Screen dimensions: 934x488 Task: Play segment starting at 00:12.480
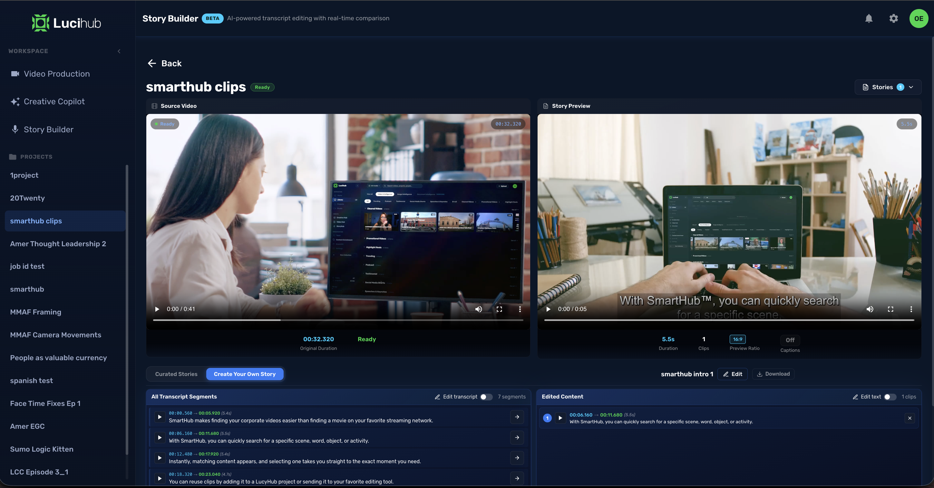[160, 458]
